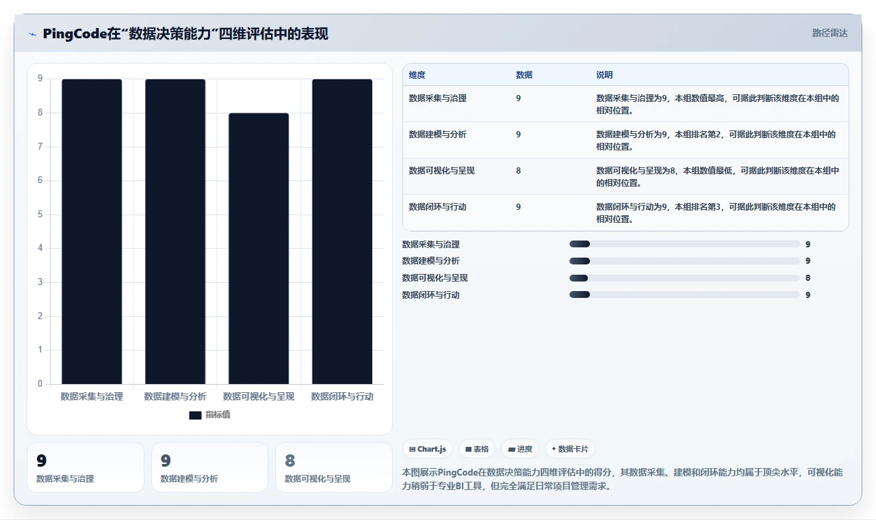Click the 数据建模与分析 x-axis label
Screen dimensions: 876x520
click(175, 396)
